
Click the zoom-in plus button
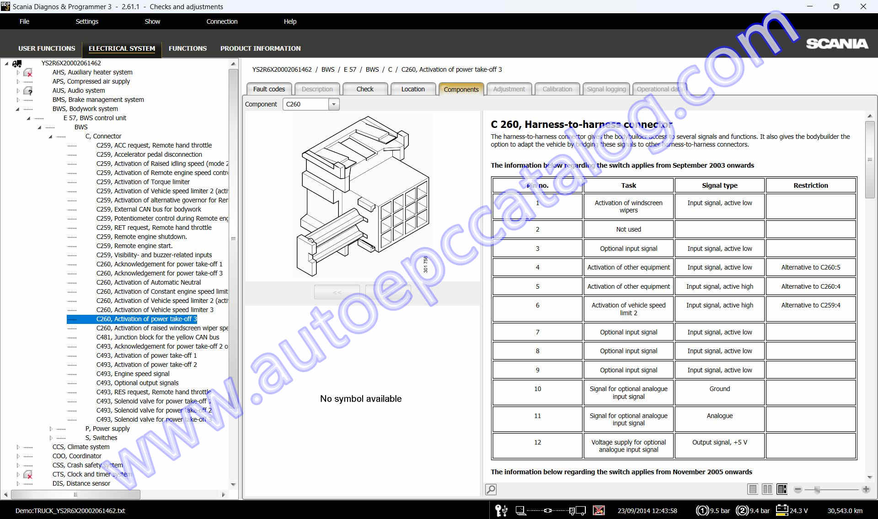[867, 489]
